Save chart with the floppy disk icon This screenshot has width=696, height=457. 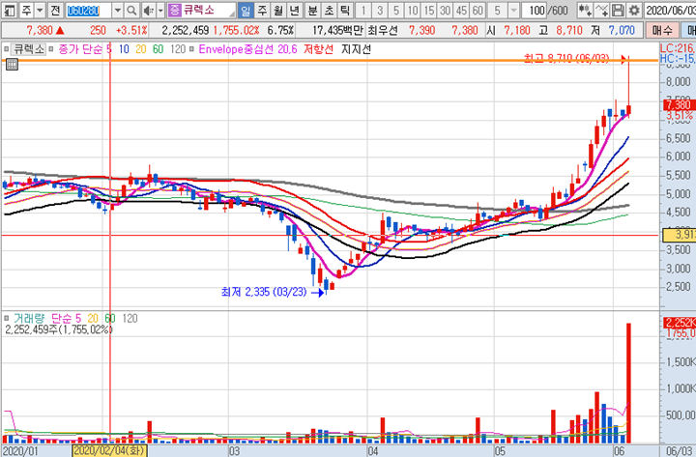(618, 10)
